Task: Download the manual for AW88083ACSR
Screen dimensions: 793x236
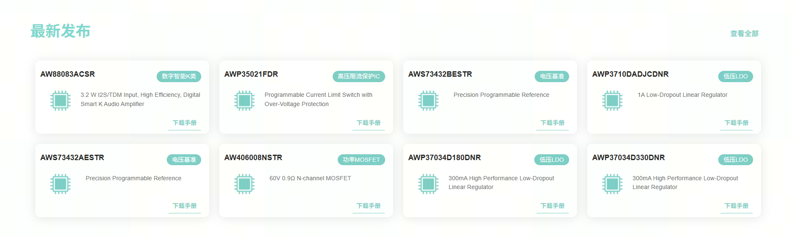Action: [x=184, y=123]
